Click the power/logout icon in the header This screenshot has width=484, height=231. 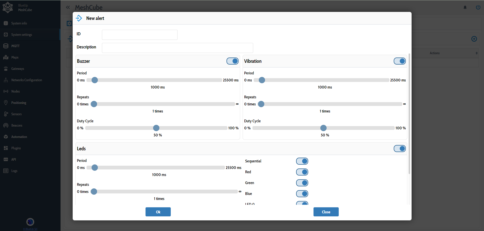[478, 7]
